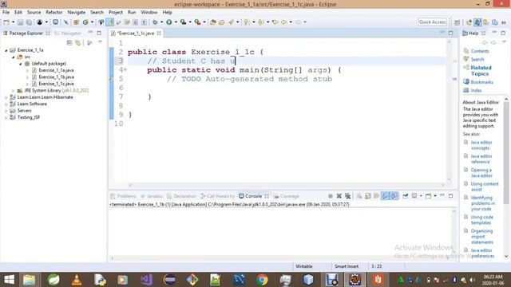Open Related Topics in Help view
Image resolution: width=511 pixels, height=287 pixels.
(x=481, y=71)
